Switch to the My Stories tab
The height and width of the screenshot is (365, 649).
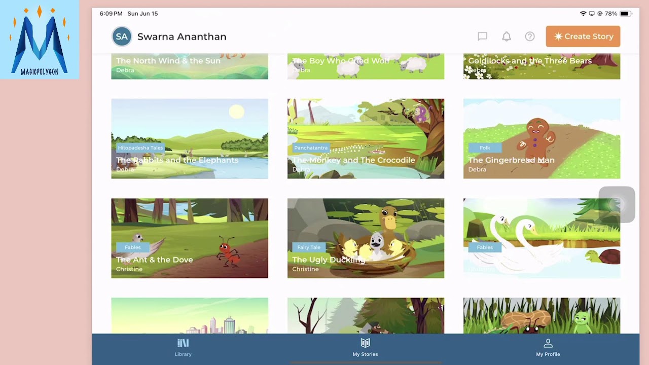365,348
